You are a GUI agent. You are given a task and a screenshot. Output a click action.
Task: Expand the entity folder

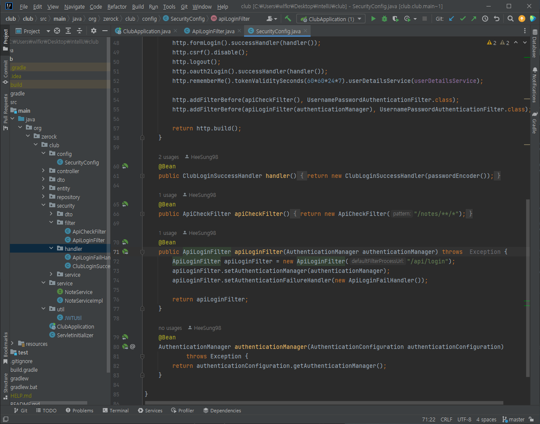pyautogui.click(x=44, y=188)
